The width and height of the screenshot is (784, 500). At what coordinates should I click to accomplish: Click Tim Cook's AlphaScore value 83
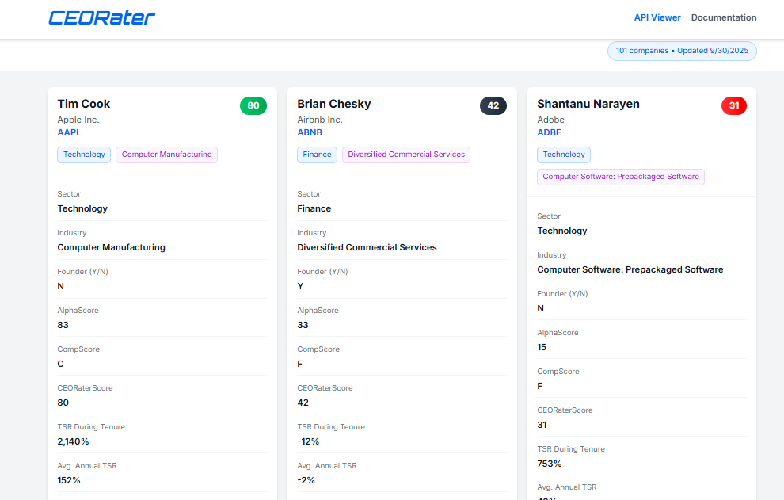pos(63,326)
